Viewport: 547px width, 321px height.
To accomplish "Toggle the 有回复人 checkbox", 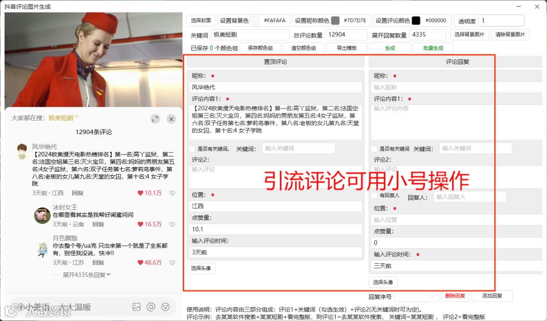I will (374, 195).
